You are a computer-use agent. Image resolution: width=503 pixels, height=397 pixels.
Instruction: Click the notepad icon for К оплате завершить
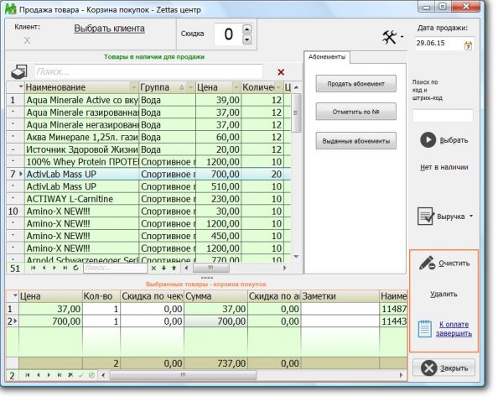coord(425,329)
